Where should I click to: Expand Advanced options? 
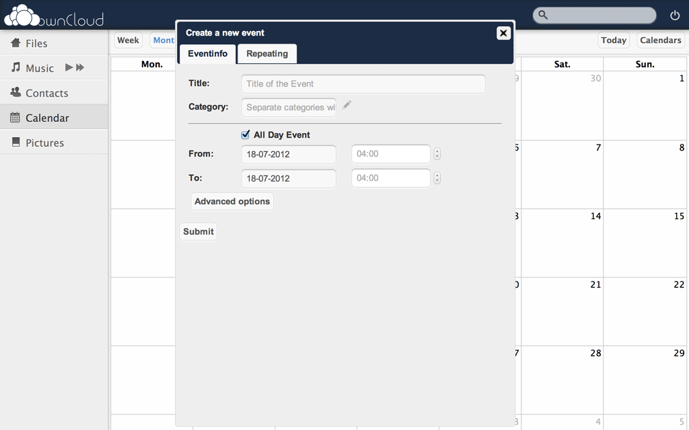pos(232,202)
